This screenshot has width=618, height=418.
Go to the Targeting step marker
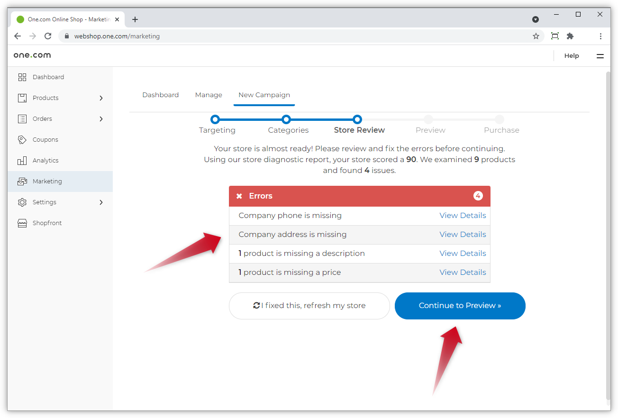coord(215,119)
